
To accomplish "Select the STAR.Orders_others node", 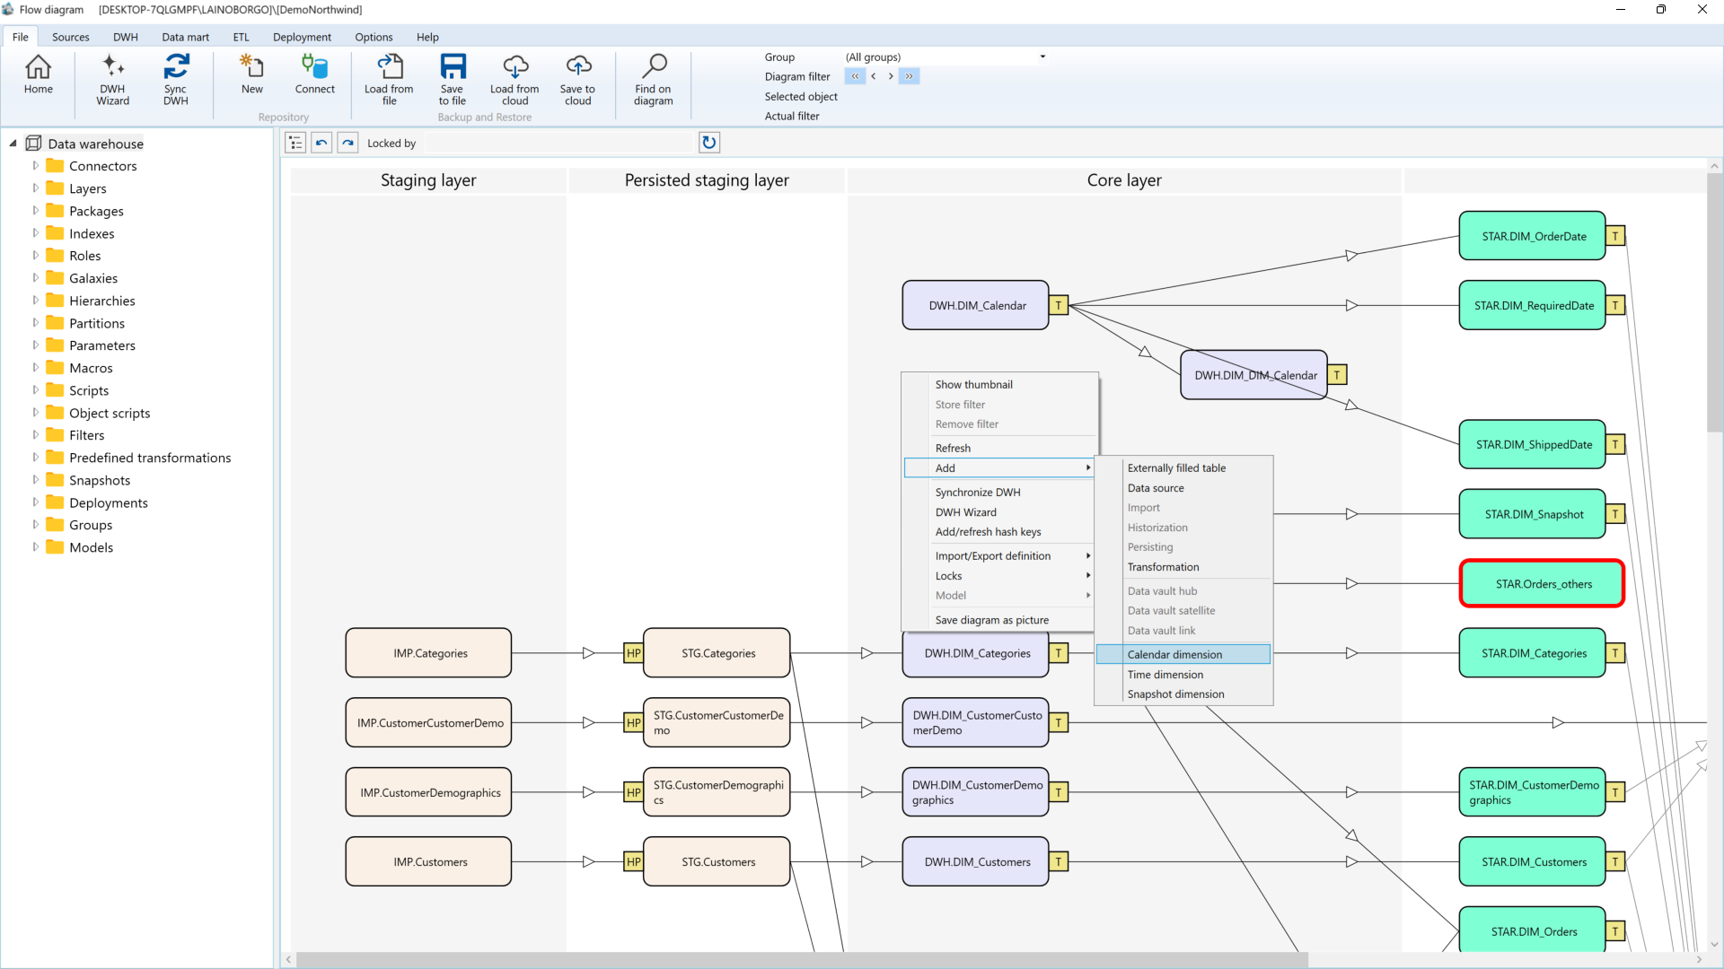I will [1542, 584].
